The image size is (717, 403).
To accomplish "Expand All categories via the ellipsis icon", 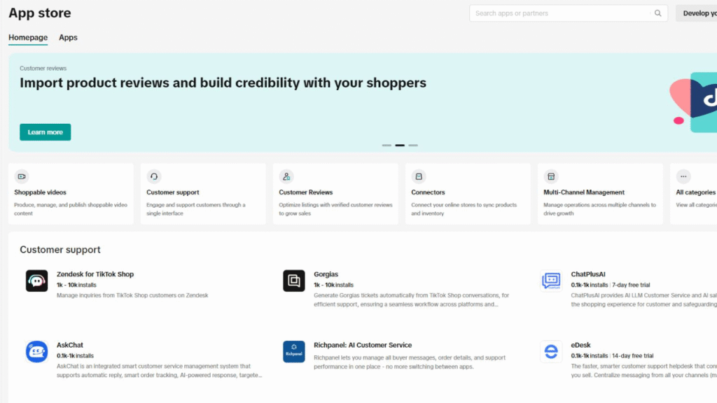I will (683, 176).
